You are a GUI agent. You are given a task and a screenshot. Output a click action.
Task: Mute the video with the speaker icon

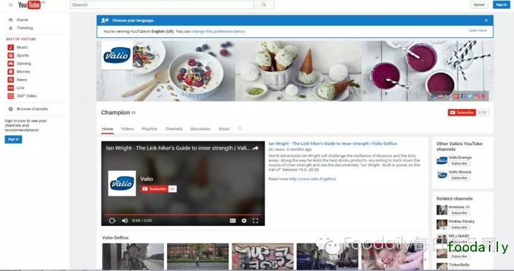click(x=125, y=220)
